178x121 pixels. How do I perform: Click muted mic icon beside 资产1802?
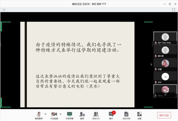tap(156, 43)
